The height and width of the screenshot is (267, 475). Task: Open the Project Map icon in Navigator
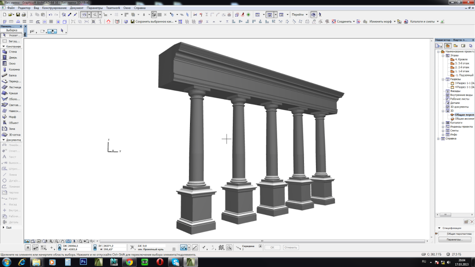447,46
